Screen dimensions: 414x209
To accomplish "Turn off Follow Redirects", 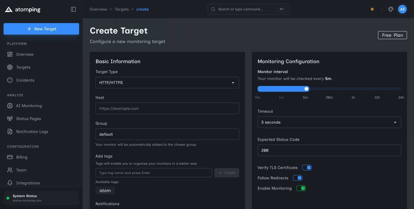I will point(298,178).
